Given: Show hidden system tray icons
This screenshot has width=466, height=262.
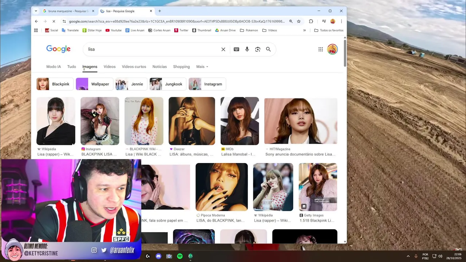Looking at the screenshot, I should [x=408, y=256].
